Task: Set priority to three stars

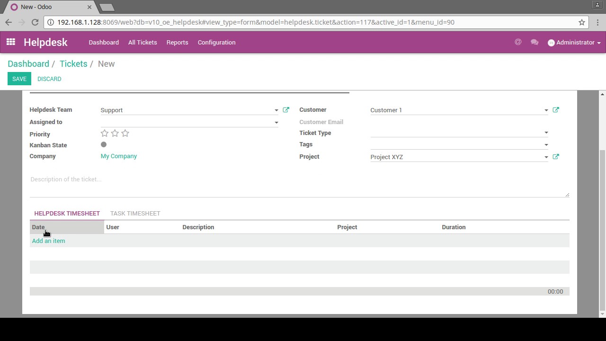Action: [x=125, y=134]
